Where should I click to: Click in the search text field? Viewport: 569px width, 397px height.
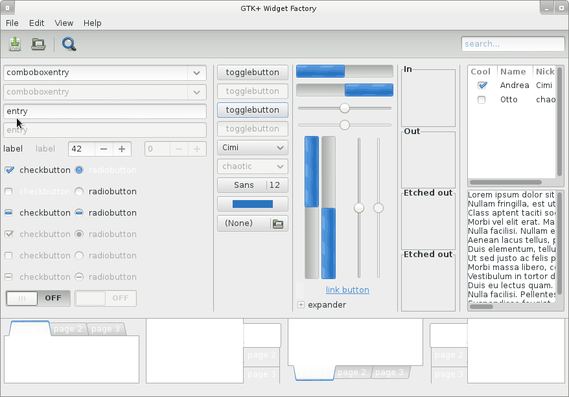tap(513, 44)
